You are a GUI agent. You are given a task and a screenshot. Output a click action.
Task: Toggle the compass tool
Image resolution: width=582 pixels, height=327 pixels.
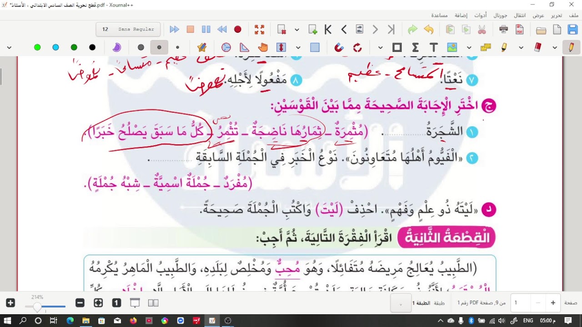point(226,47)
